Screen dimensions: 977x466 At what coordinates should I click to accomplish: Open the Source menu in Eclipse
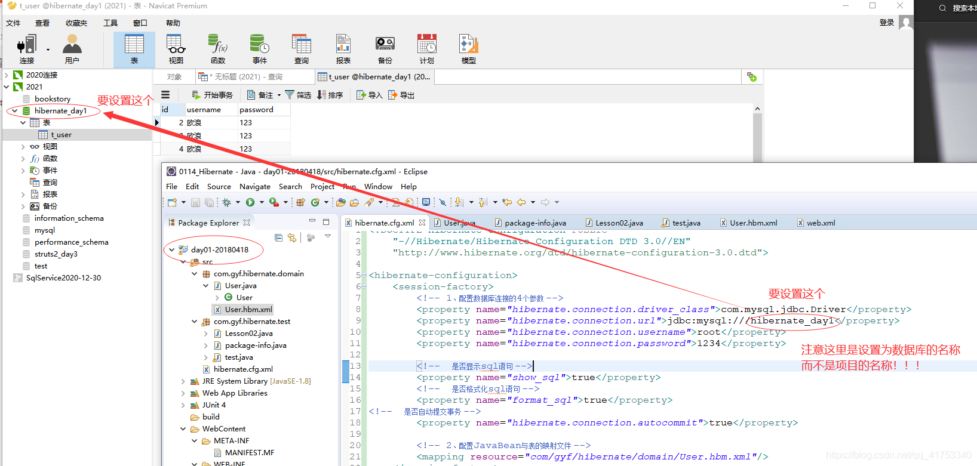point(219,187)
